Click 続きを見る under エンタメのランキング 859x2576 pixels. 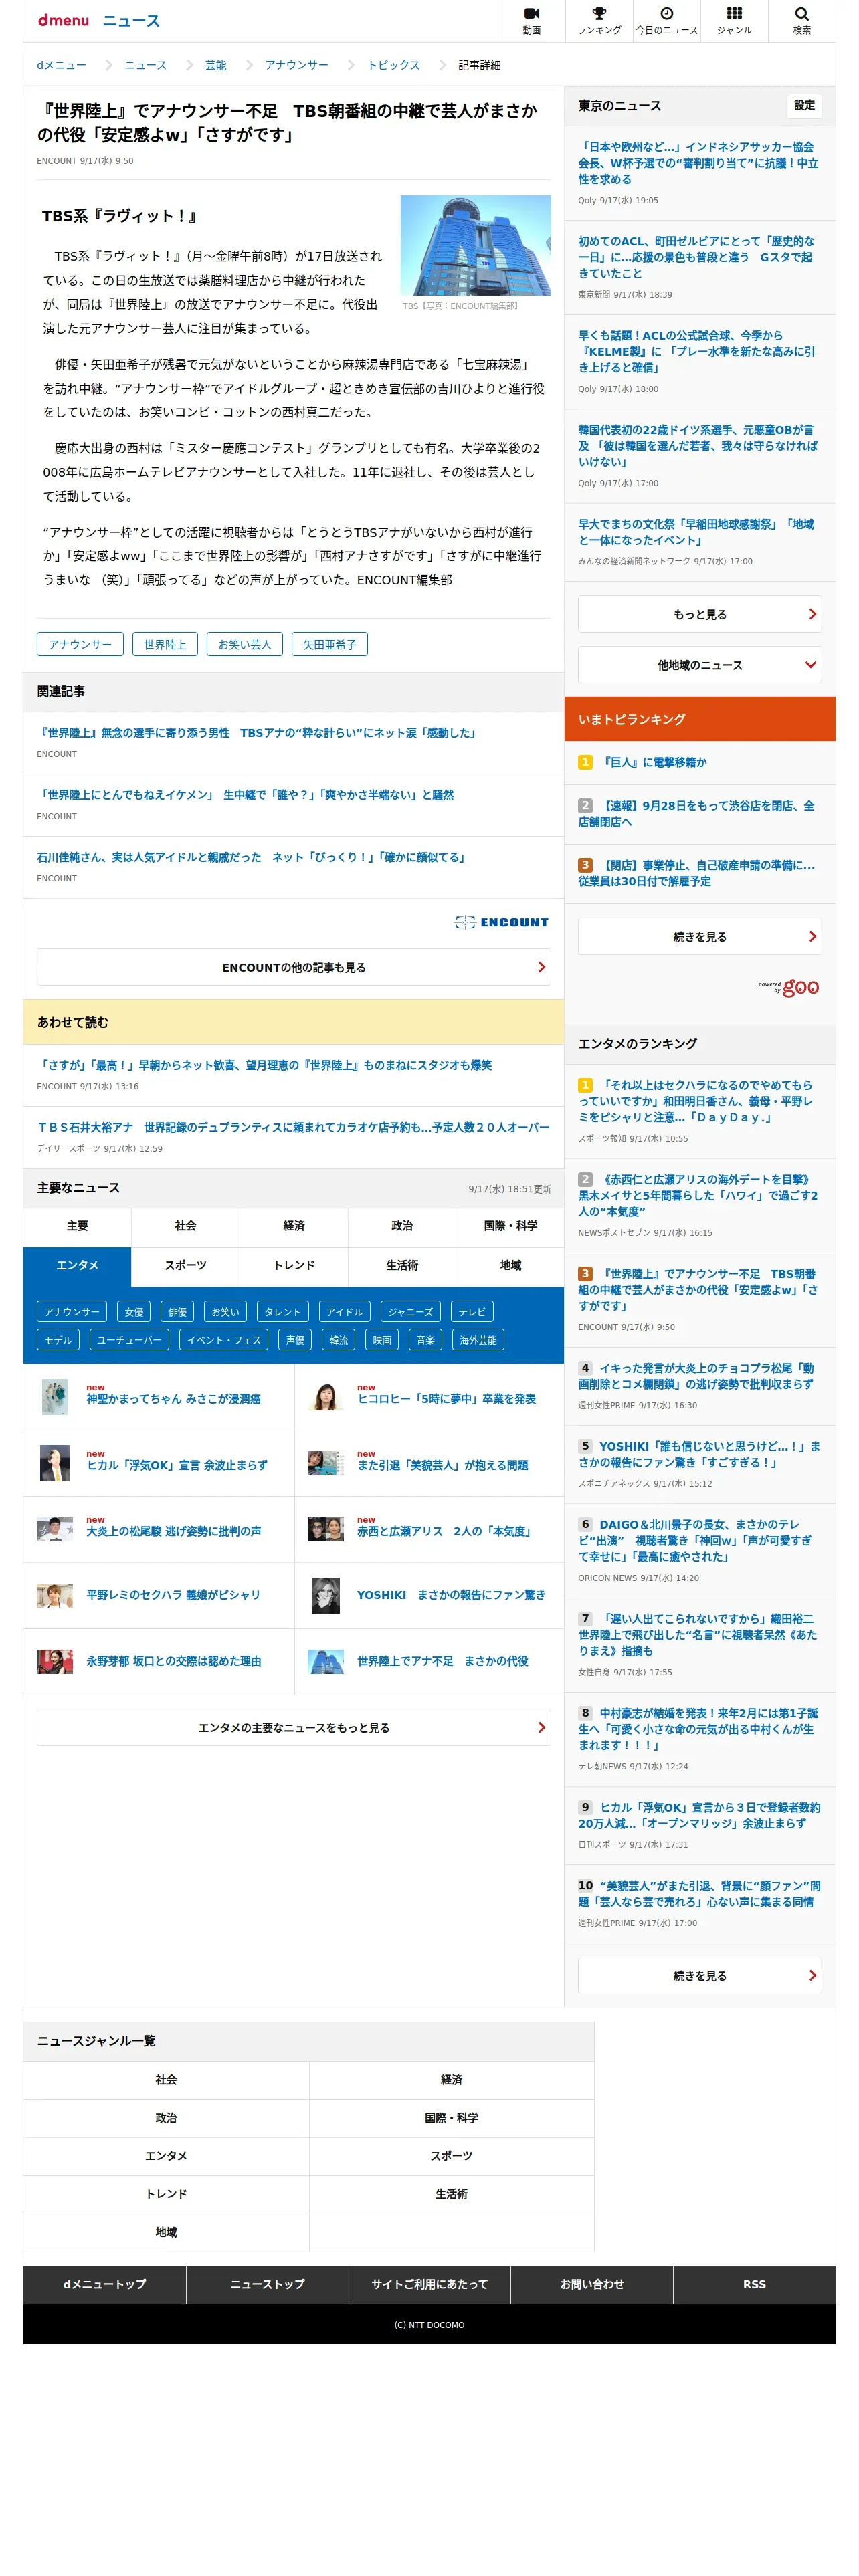coord(699,1976)
